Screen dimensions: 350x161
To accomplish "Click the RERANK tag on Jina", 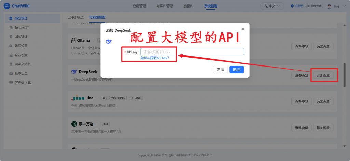I will (x=135, y=98).
